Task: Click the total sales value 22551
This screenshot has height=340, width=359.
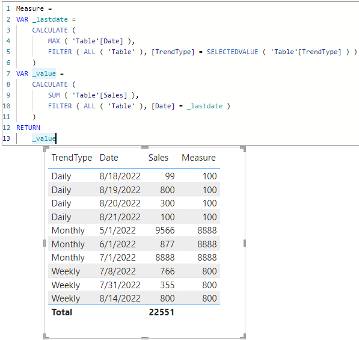Action: 161,312
